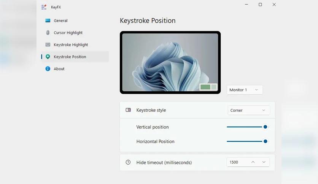Maximize the KeyFX window
The image size is (318, 184).
point(260,5)
